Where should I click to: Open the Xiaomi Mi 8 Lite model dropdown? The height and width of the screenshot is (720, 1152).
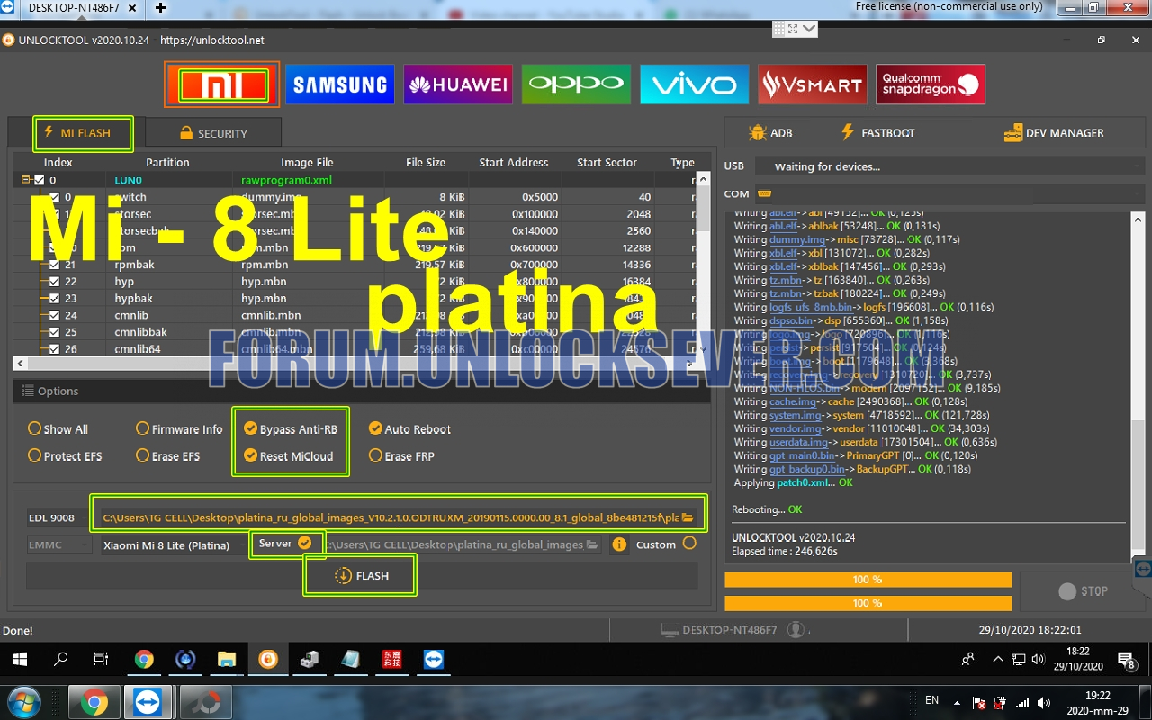(x=175, y=544)
